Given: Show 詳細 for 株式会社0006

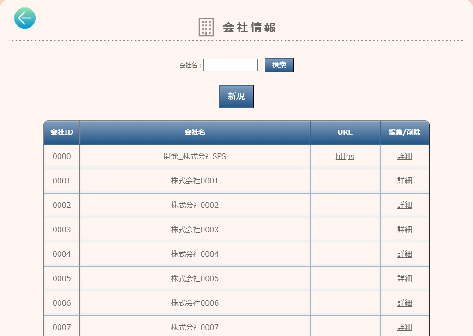Looking at the screenshot, I should (x=404, y=303).
